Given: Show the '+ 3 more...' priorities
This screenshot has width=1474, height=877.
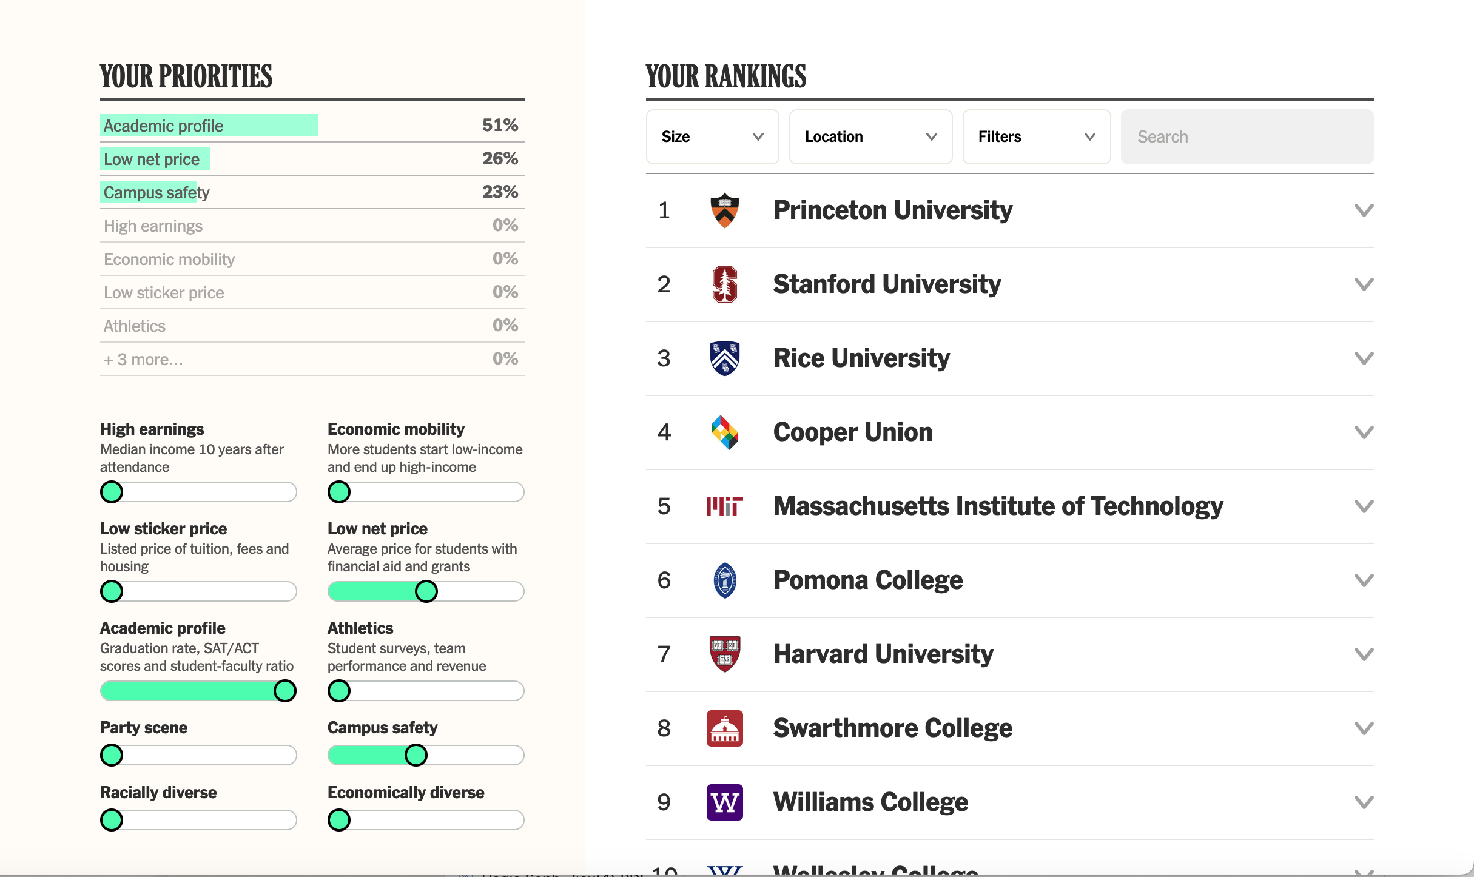Looking at the screenshot, I should 143,360.
